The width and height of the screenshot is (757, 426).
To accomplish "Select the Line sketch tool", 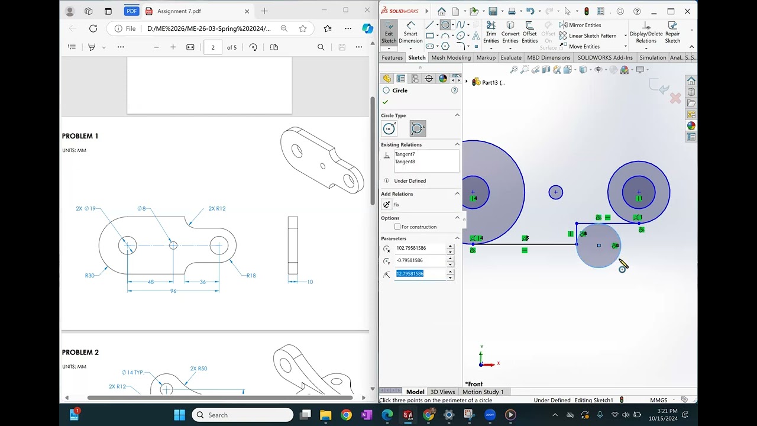I will pos(430,25).
